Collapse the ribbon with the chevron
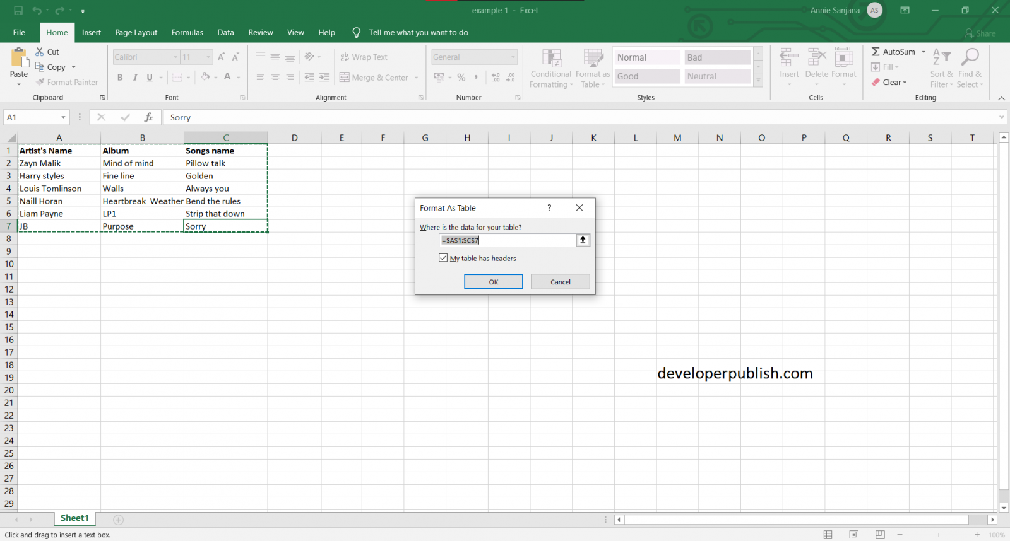The width and height of the screenshot is (1010, 541). 1001,98
